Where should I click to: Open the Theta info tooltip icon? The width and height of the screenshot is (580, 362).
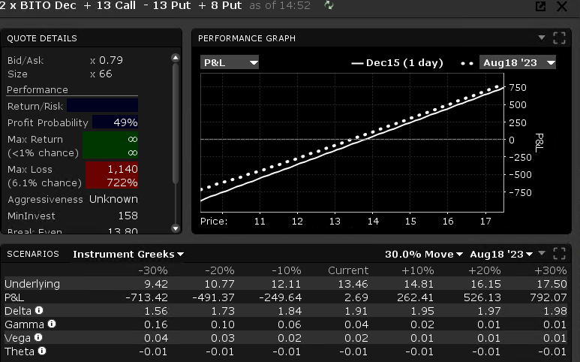(42, 351)
